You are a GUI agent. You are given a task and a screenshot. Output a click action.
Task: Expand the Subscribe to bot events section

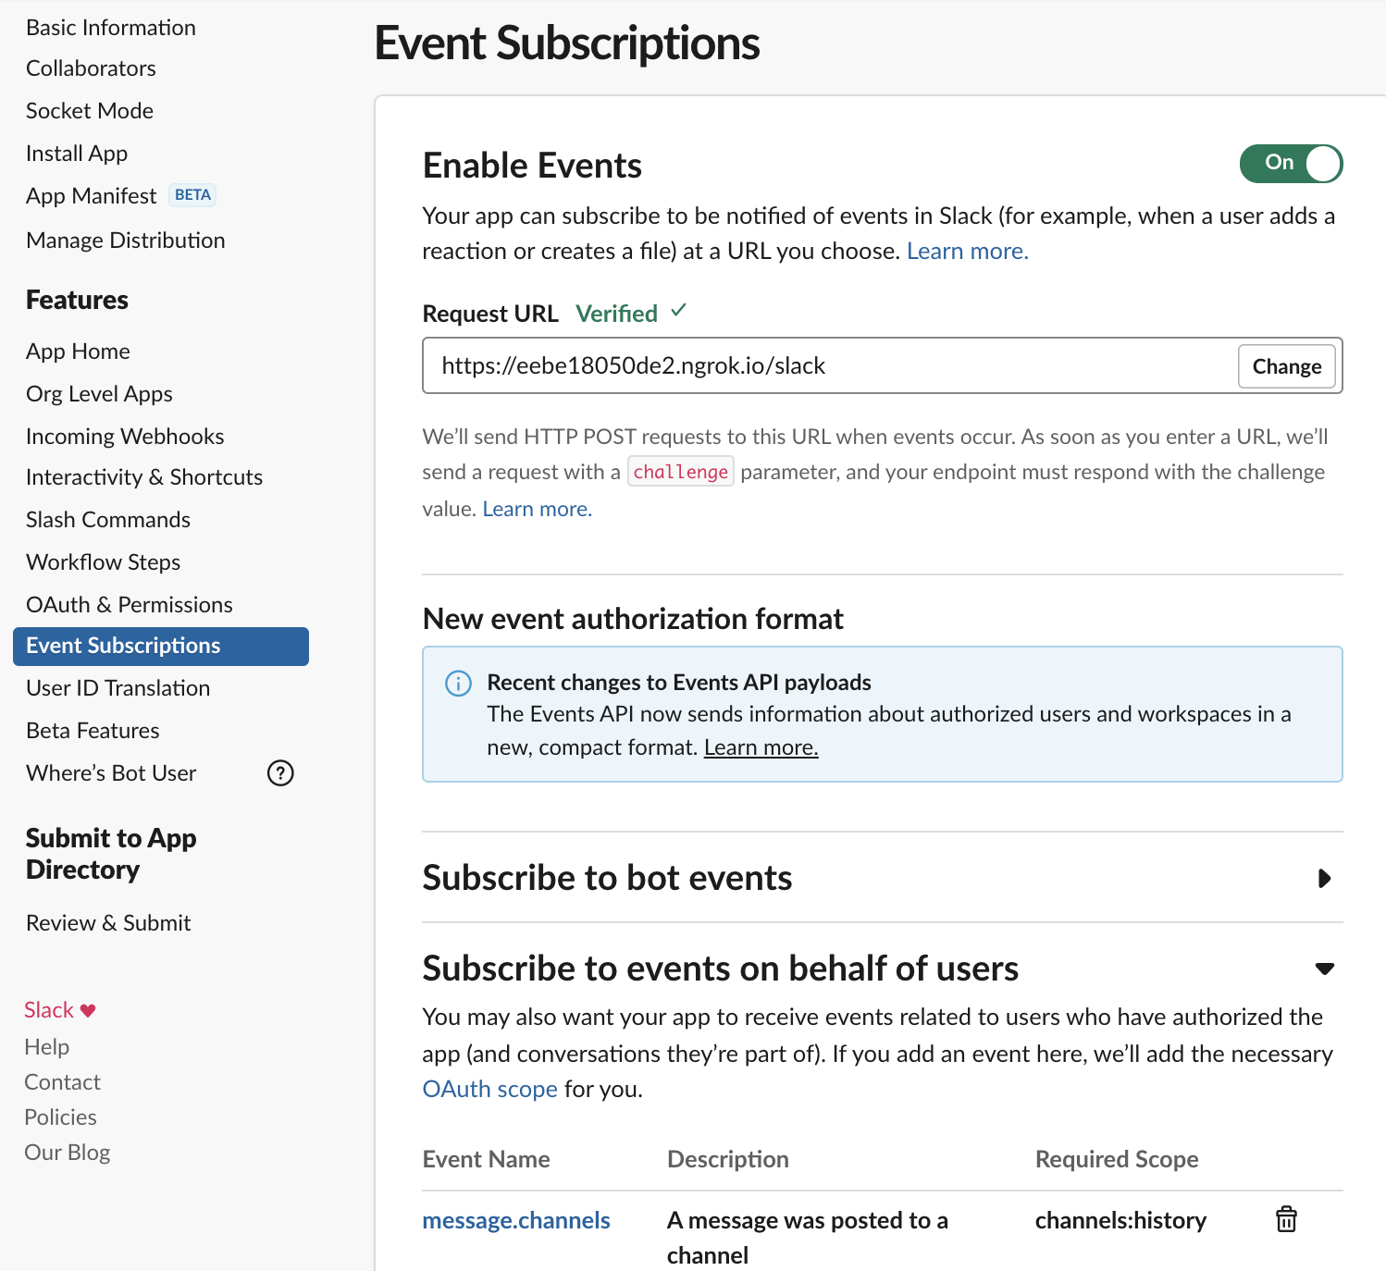(1324, 878)
